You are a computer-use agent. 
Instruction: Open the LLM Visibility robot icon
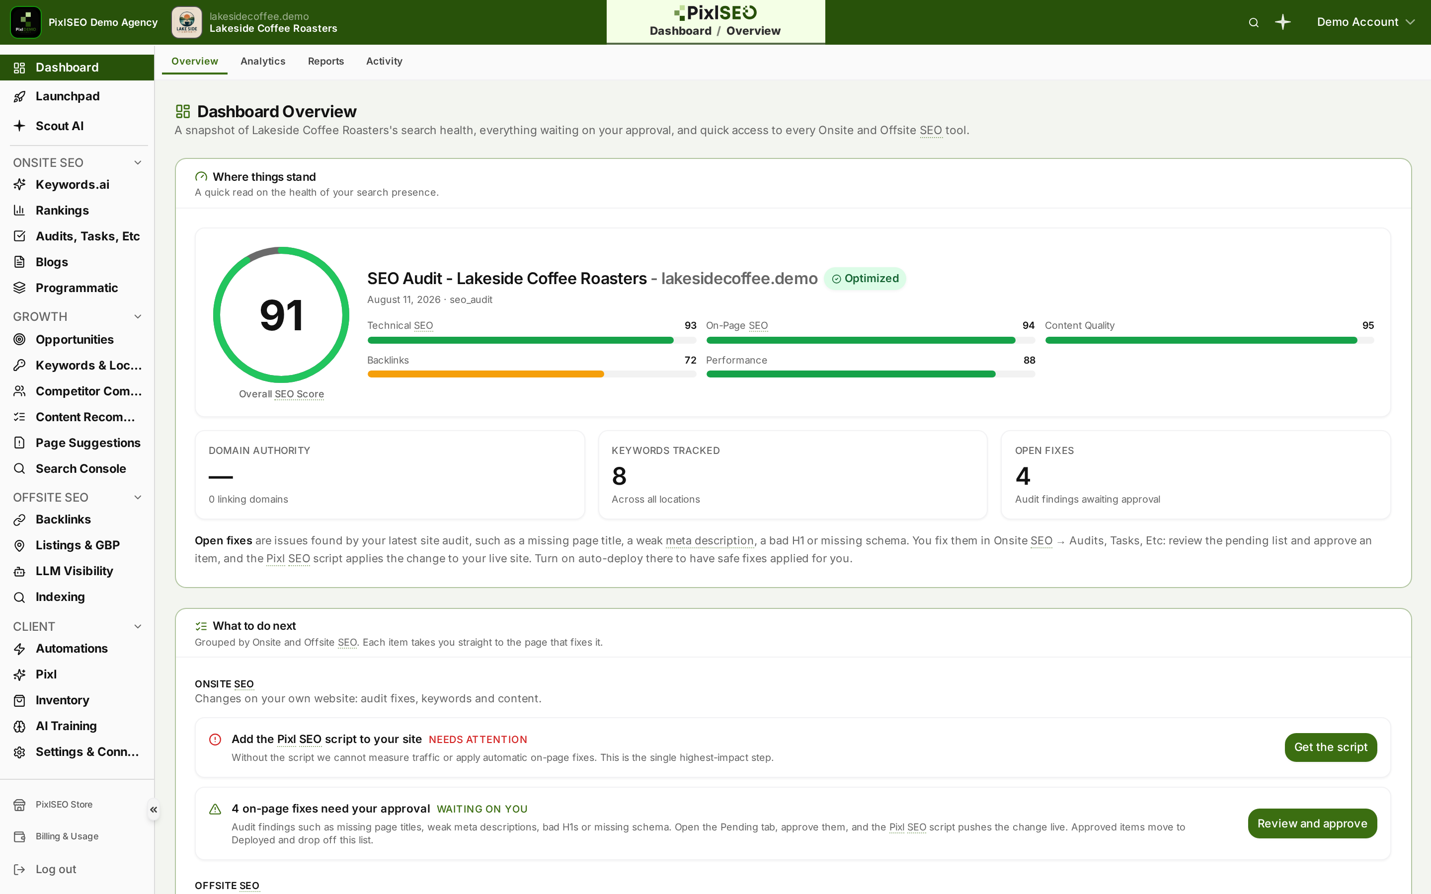[19, 571]
